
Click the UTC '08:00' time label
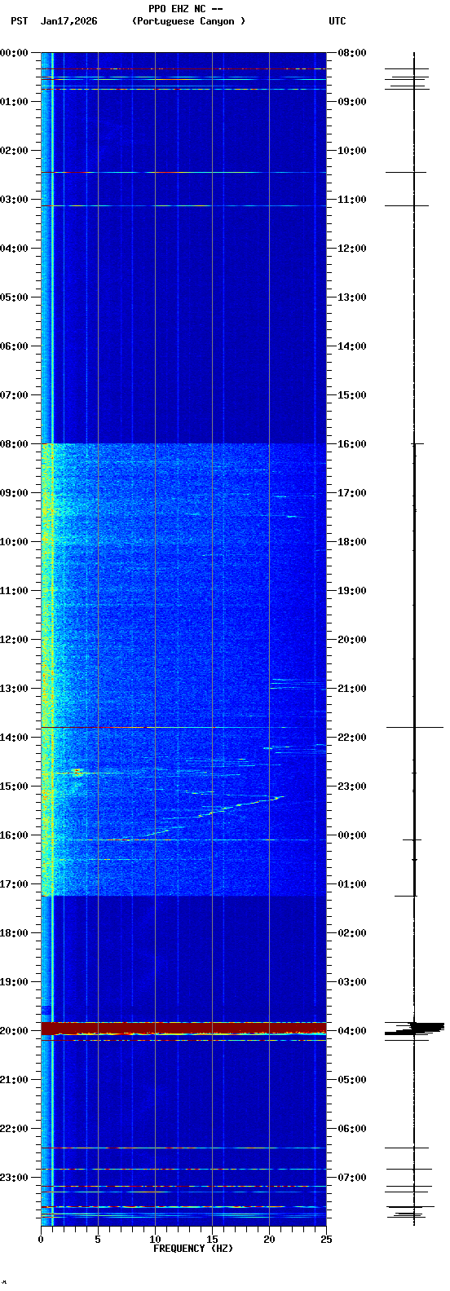[352, 53]
